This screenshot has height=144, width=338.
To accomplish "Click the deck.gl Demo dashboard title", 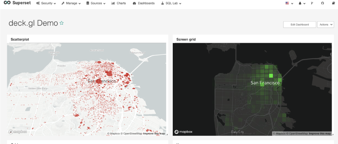I will (33, 23).
